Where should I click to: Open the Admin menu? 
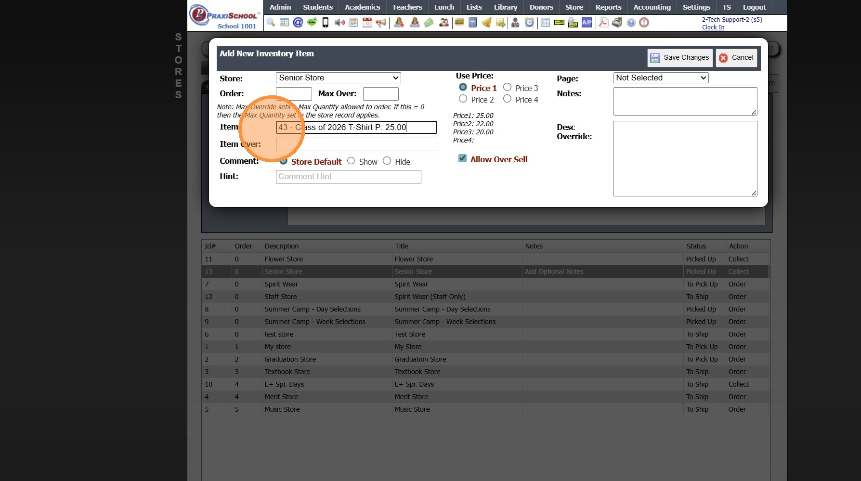click(280, 7)
